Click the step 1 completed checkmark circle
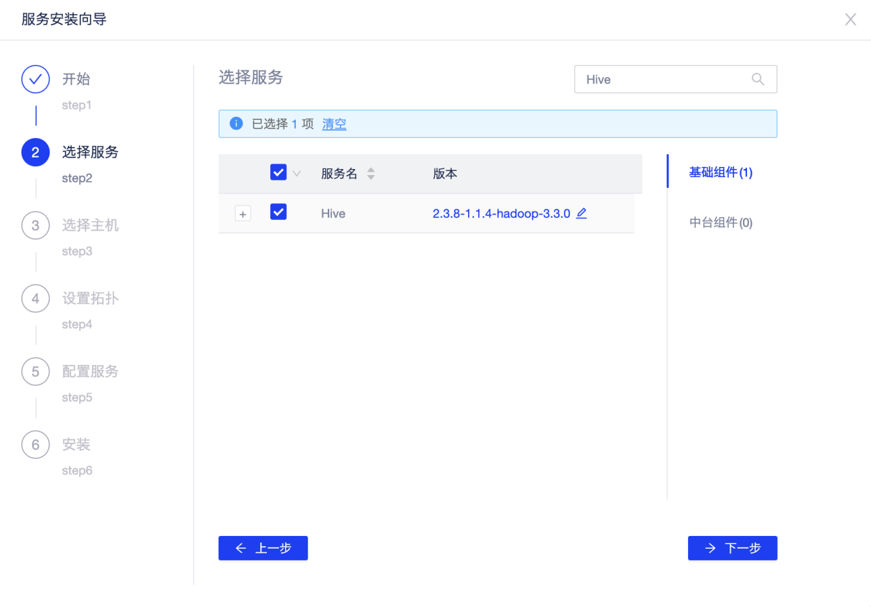Screen dimensions: 871x607 pyautogui.click(x=36, y=79)
